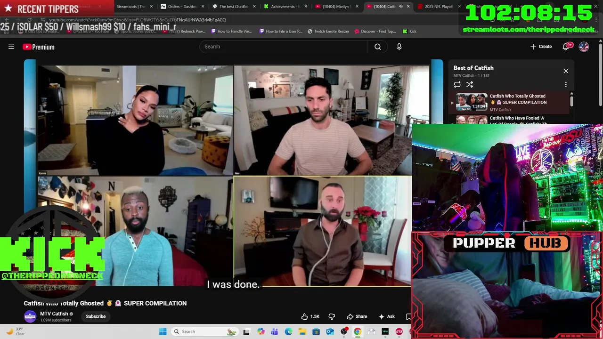Toggle shuffle playlist
This screenshot has height=339, width=603.
(x=470, y=85)
